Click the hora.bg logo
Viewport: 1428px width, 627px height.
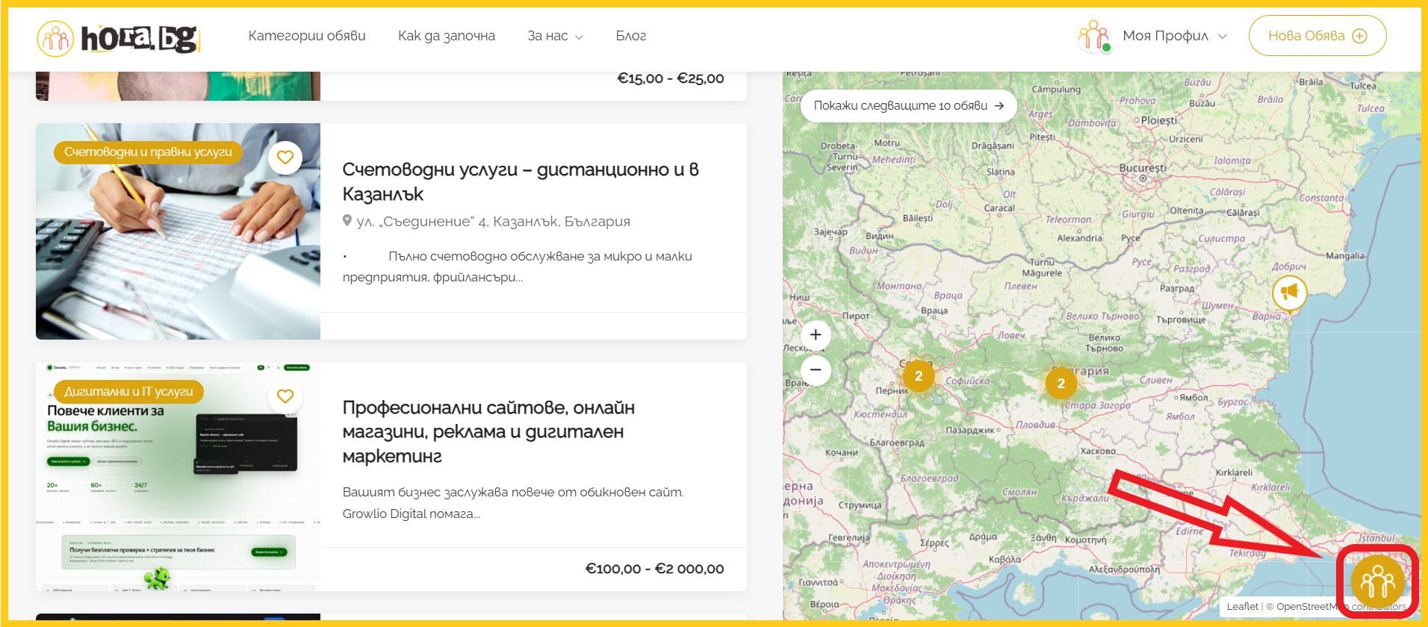pos(118,37)
